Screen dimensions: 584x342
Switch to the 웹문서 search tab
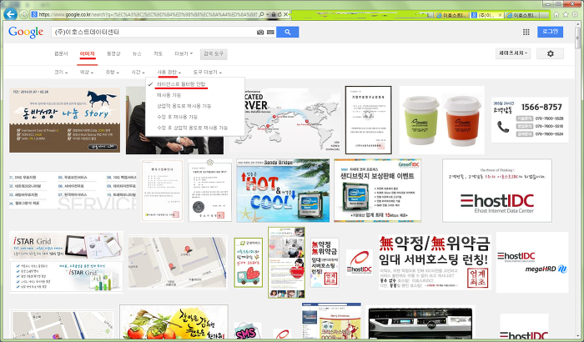click(61, 53)
